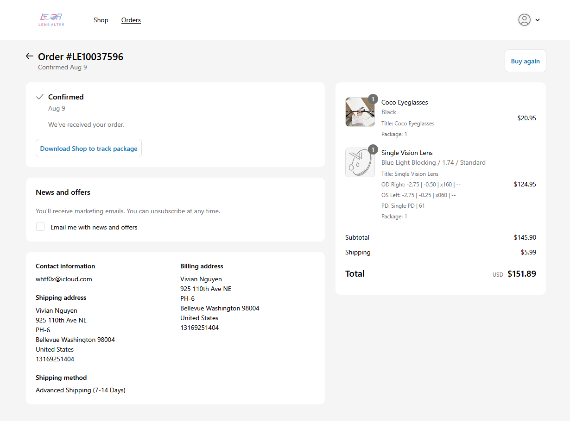The height and width of the screenshot is (421, 570).
Task: Click the contact email whtf0x@icloud.com
Action: 64,279
